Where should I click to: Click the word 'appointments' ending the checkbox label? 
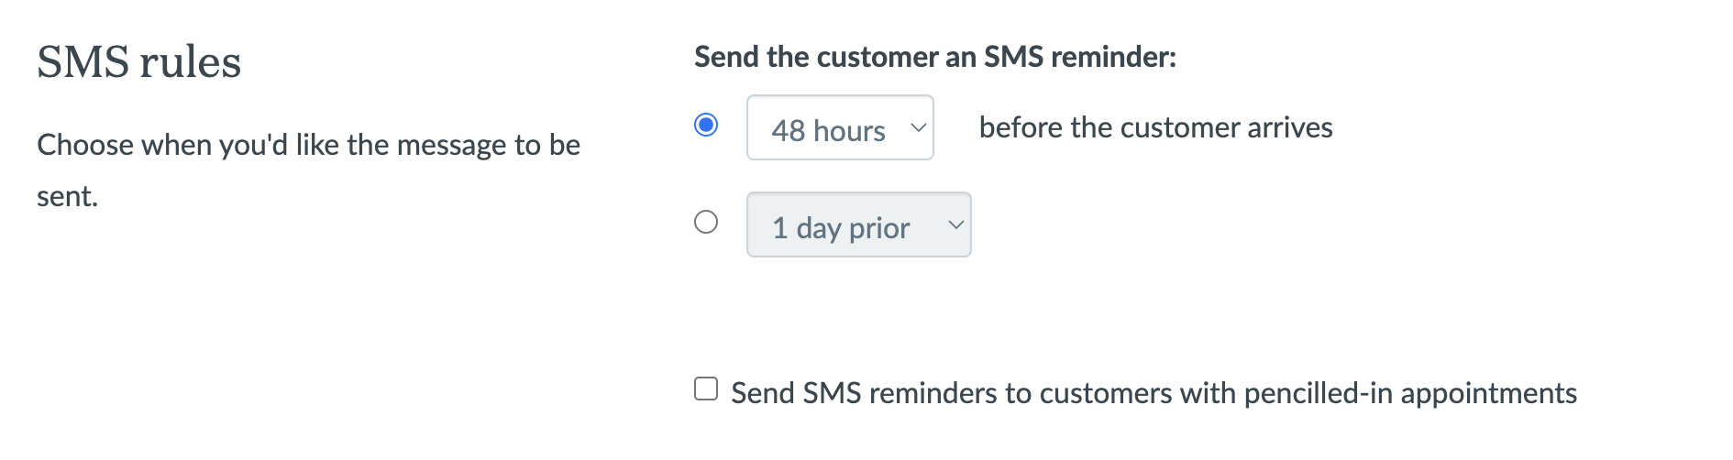[1488, 393]
